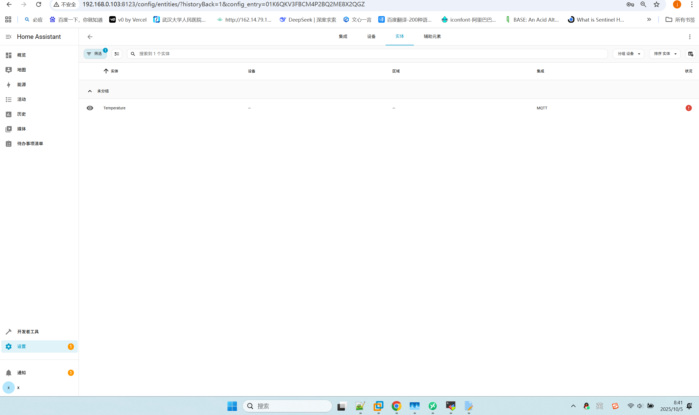
Task: Toggle the Temperature entity eye icon
Action: [90, 108]
